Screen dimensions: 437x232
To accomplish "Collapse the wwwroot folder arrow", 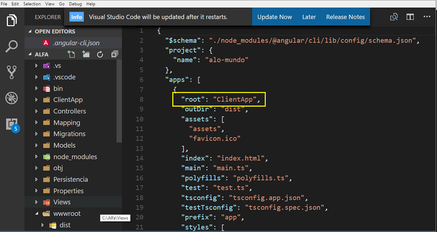I will (x=36, y=214).
